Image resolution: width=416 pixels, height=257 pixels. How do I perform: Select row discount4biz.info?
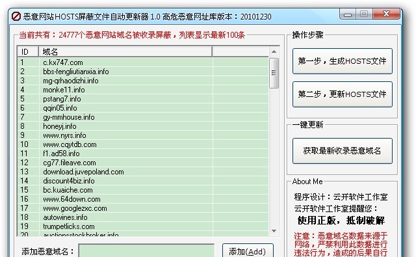point(143,180)
